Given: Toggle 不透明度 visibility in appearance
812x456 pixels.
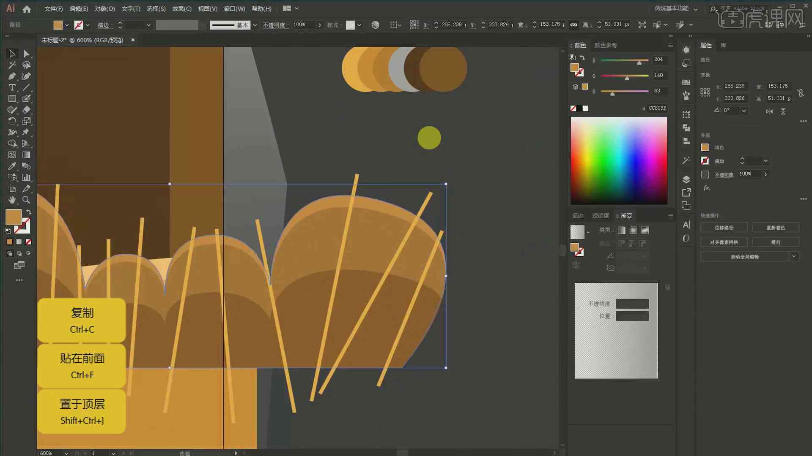Looking at the screenshot, I should click(704, 174).
